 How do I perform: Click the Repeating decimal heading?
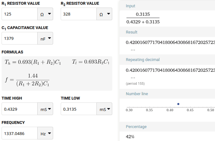[x=143, y=60]
